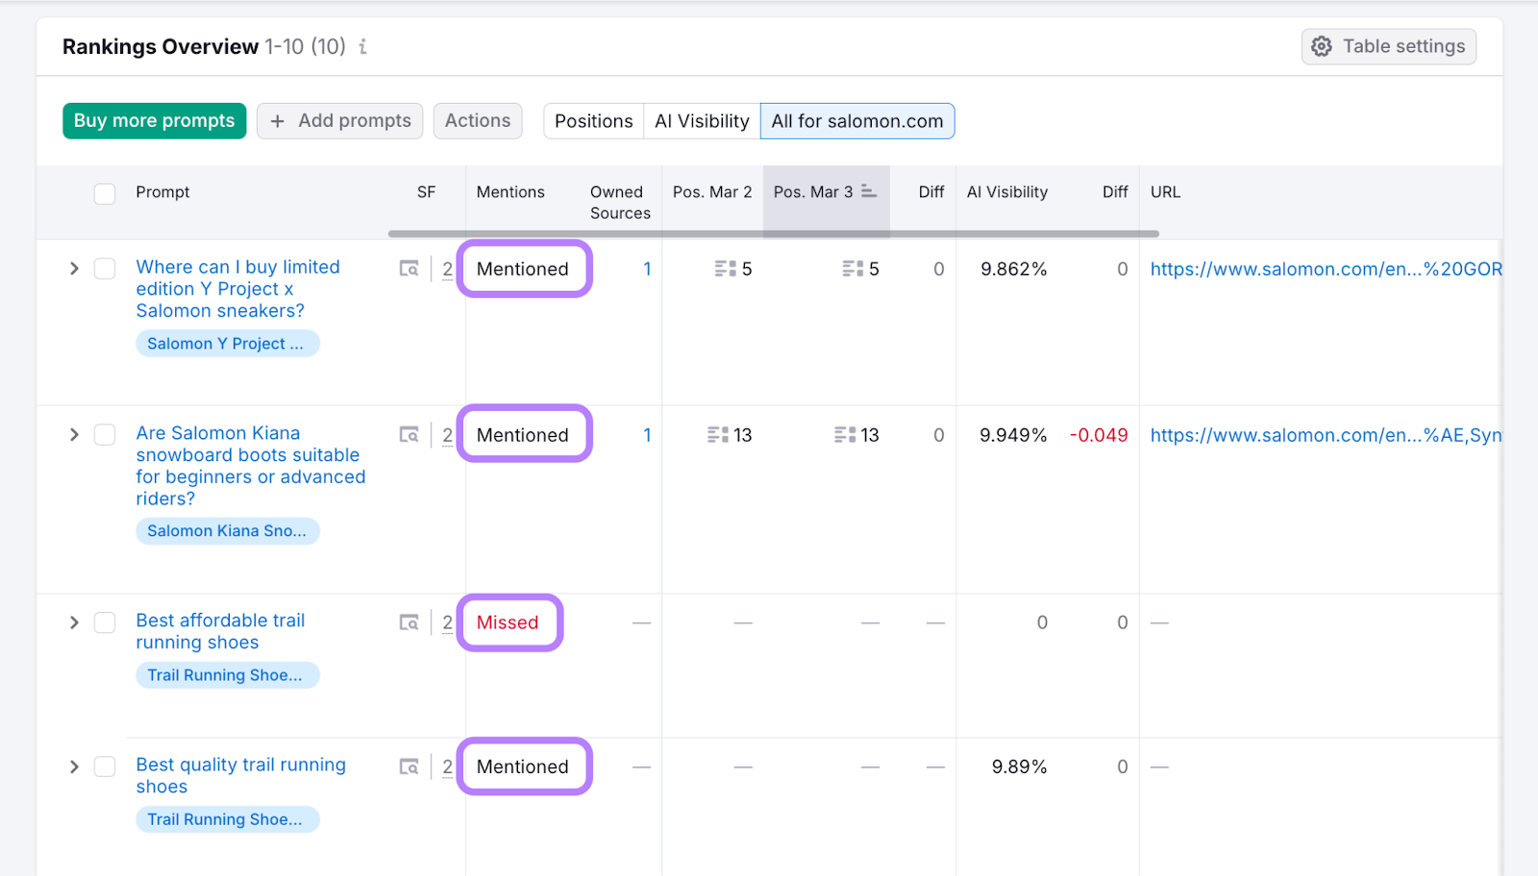The width and height of the screenshot is (1538, 876).
Task: Click the info icon beside Rankings Overview
Action: click(x=362, y=47)
